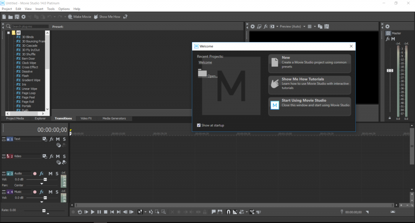The width and height of the screenshot is (415, 223).
Task: Stop playback in transport bar
Action: (x=106, y=212)
